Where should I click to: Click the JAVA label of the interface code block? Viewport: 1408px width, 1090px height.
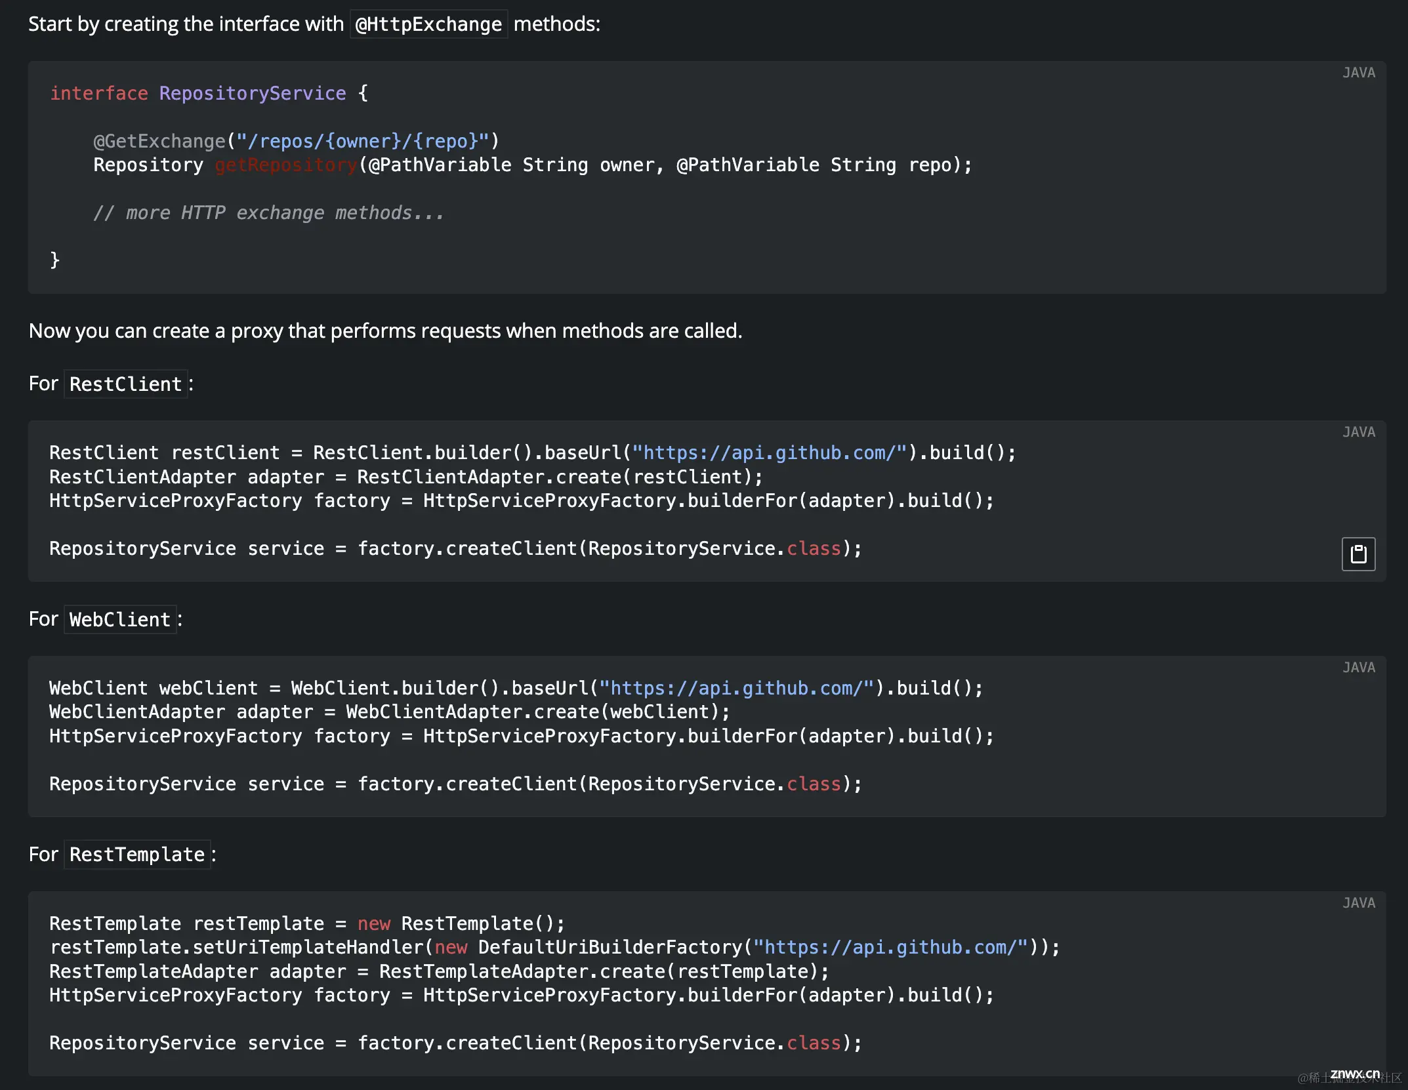[x=1358, y=73]
